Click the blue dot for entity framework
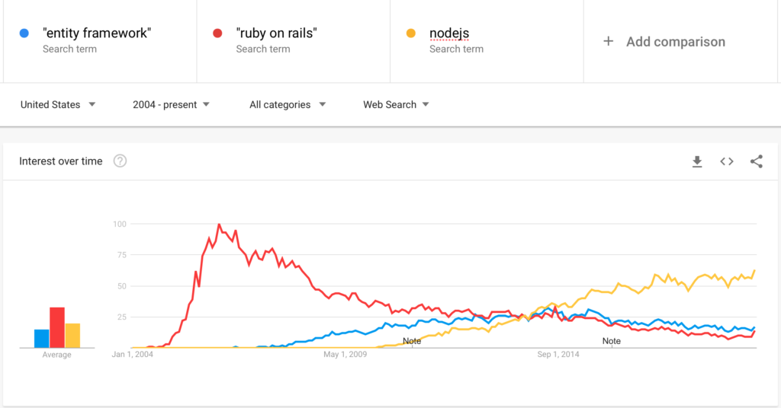781x408 pixels. click(x=24, y=33)
